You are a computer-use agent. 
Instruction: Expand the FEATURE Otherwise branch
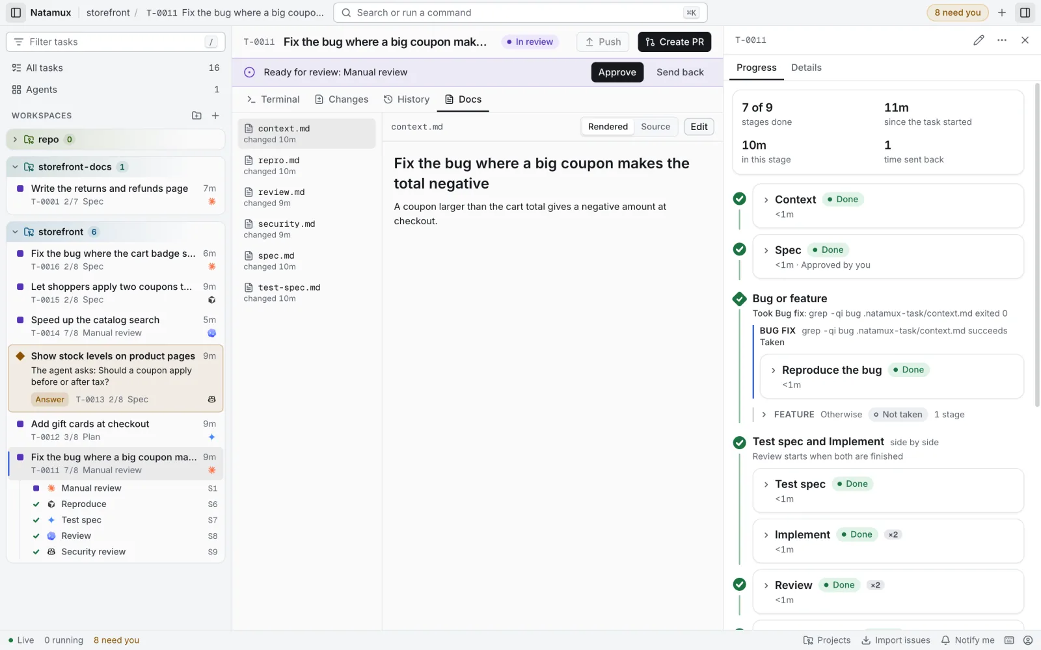[764, 415]
